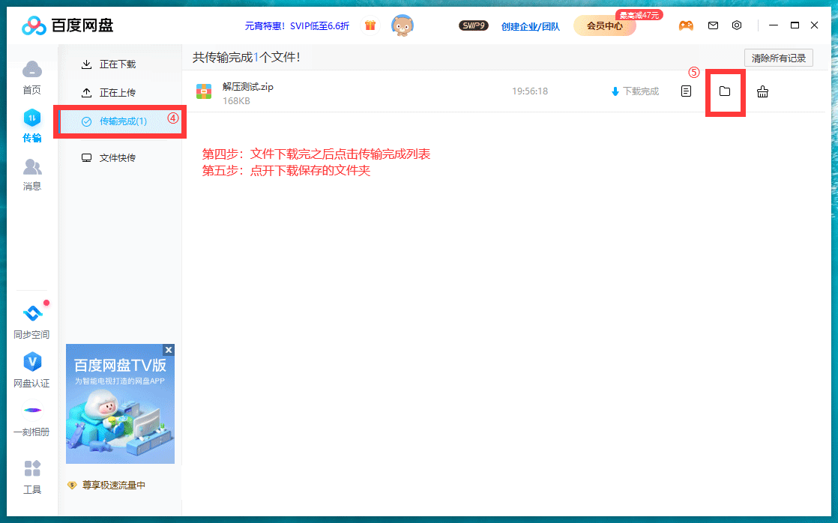The width and height of the screenshot is (838, 523).
Task: Delete the 解压测试.zip transfer record
Action: click(x=762, y=91)
